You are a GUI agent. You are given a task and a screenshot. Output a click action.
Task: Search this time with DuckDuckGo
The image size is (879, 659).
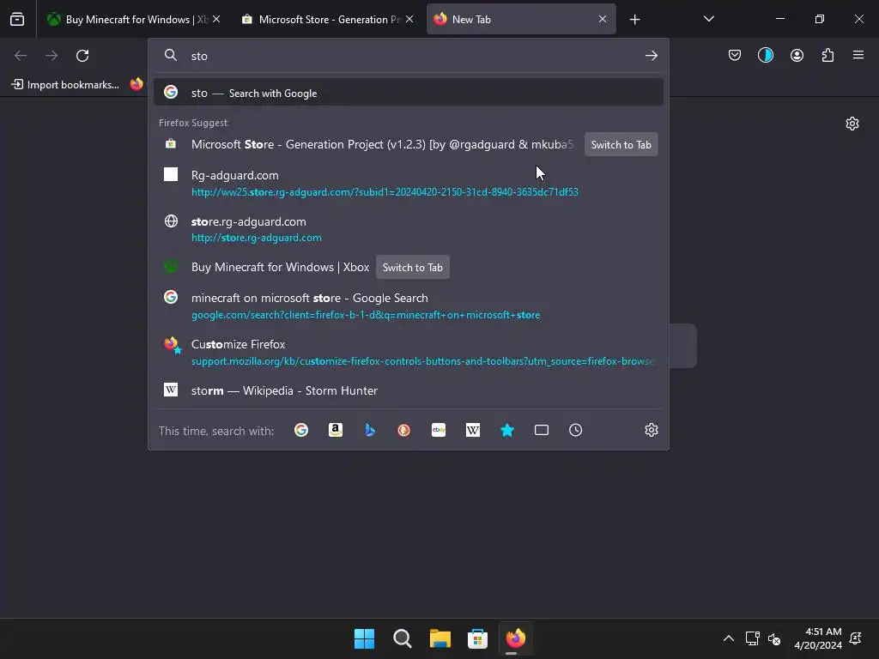(403, 431)
